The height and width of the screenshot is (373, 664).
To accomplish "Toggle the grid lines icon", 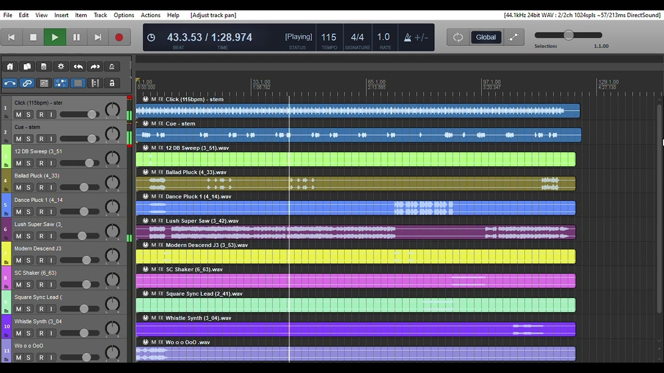I will tap(78, 83).
